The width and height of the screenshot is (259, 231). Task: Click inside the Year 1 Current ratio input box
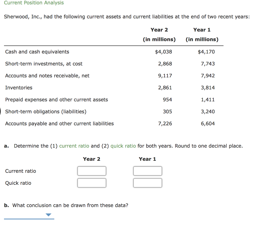(x=147, y=171)
